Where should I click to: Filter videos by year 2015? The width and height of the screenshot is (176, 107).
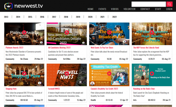coord(30,17)
